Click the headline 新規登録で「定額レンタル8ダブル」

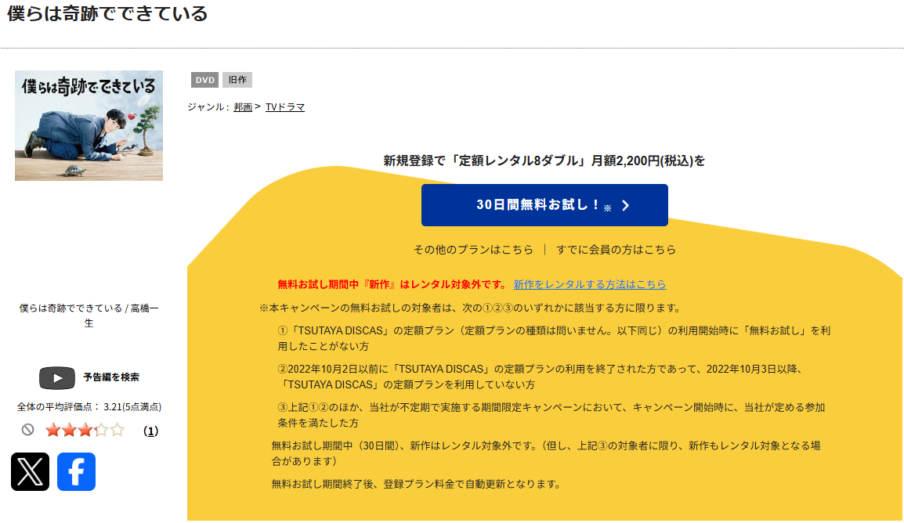544,161
